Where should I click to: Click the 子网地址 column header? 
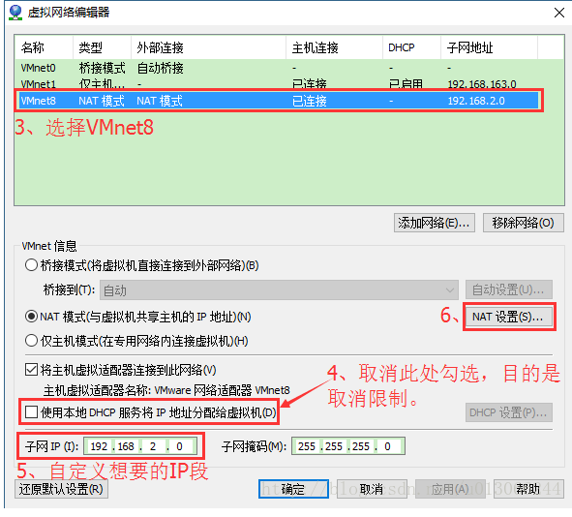[489, 47]
